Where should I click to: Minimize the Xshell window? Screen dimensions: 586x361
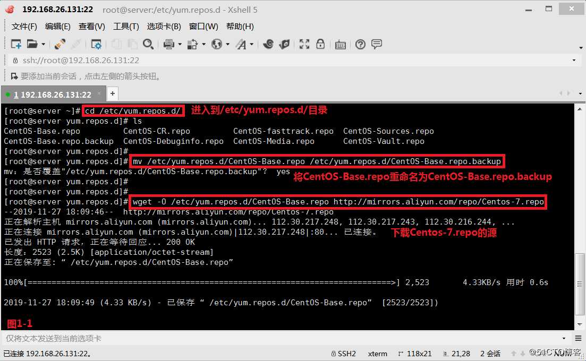529,10
